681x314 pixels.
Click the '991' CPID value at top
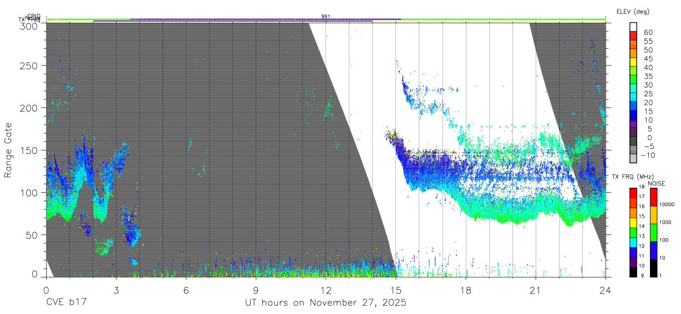pyautogui.click(x=326, y=17)
